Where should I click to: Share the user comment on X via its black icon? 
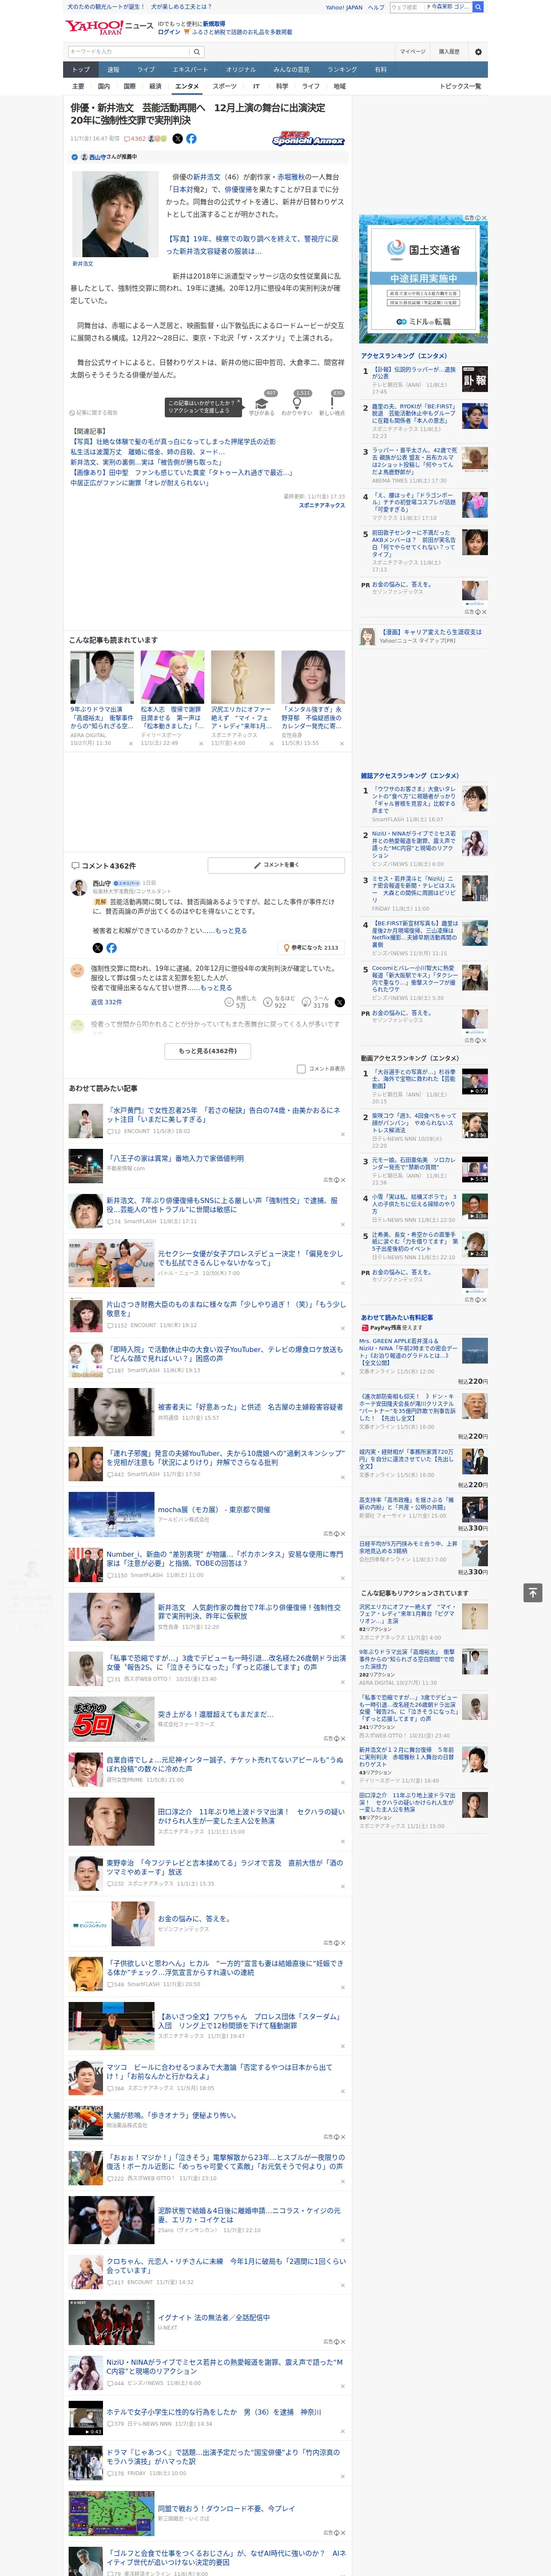pos(340,1001)
